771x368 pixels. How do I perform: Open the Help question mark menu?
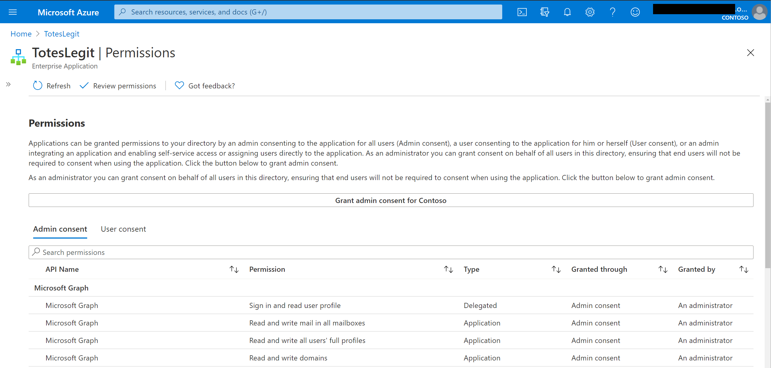[612, 12]
